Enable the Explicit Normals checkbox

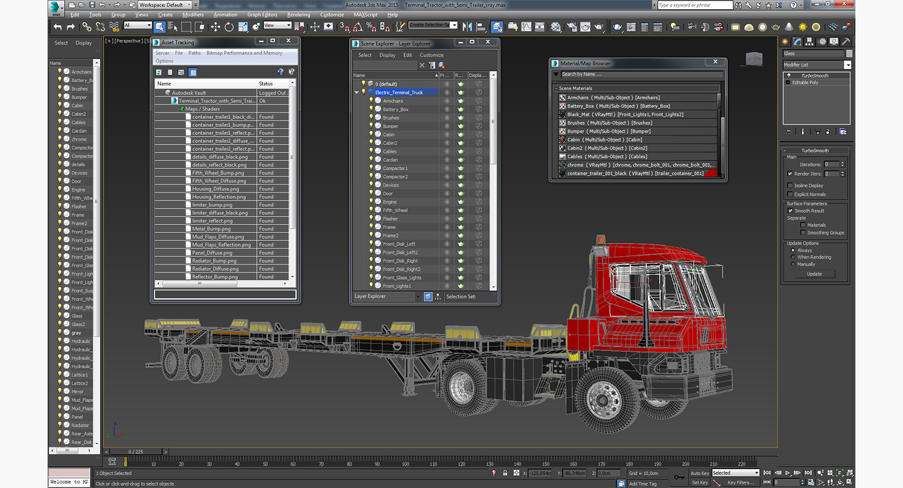point(790,195)
